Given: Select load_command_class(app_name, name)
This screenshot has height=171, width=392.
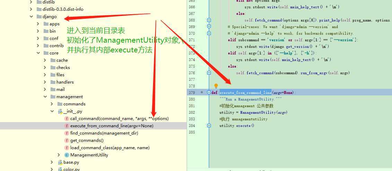Looking at the screenshot, I should point(110,147).
